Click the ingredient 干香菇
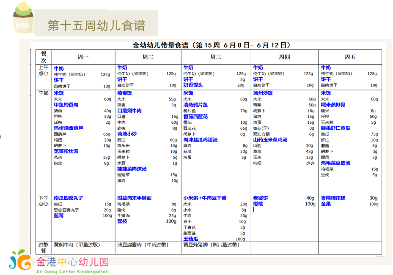 [190, 227]
